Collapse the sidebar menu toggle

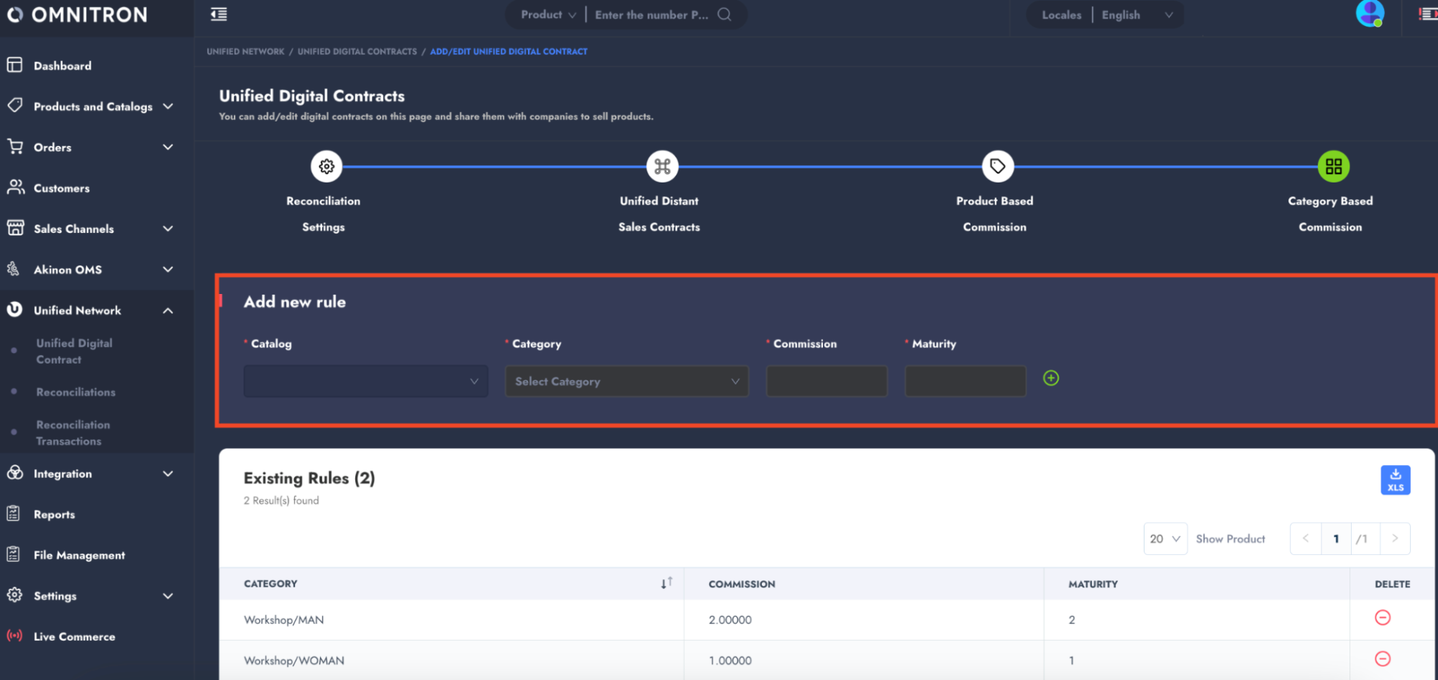tap(219, 14)
